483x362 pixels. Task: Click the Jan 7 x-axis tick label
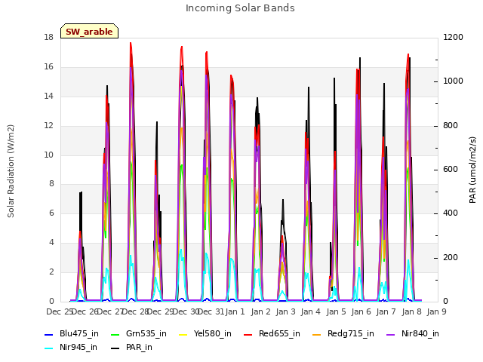click(386, 311)
